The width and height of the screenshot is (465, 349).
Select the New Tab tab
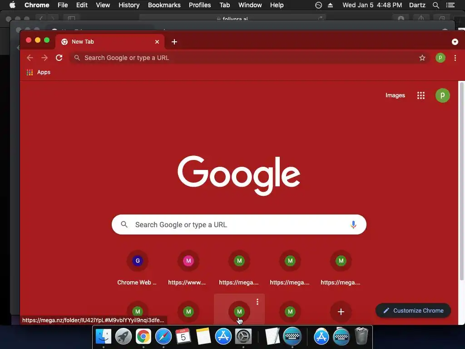110,42
